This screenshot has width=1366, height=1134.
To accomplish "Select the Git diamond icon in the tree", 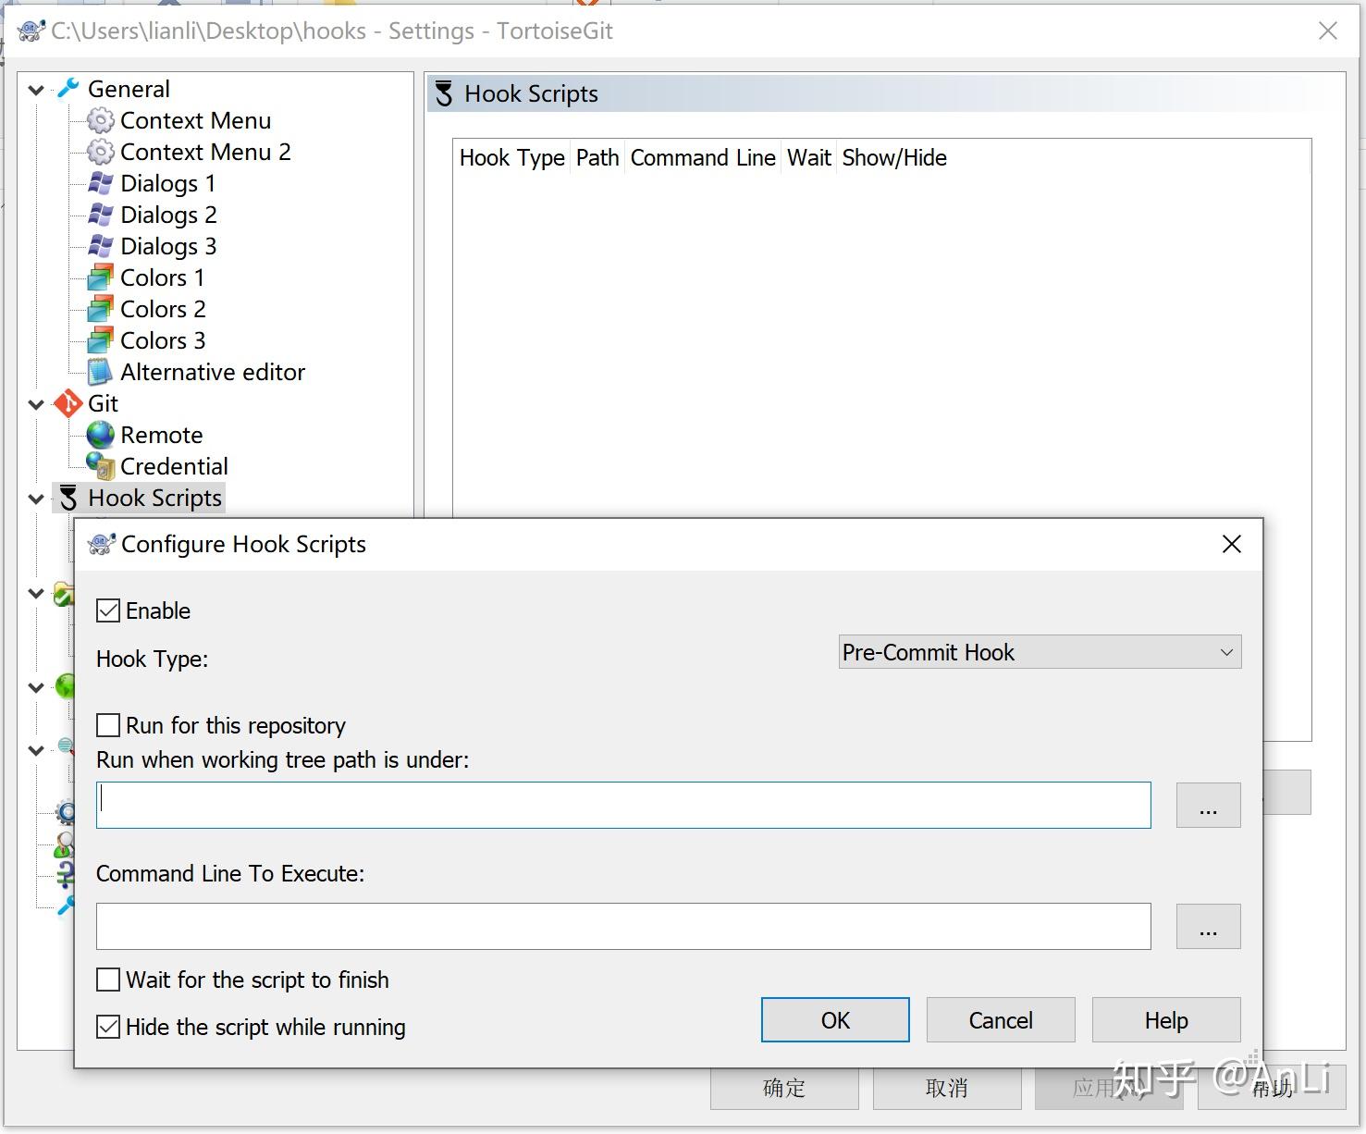I will pos(68,404).
